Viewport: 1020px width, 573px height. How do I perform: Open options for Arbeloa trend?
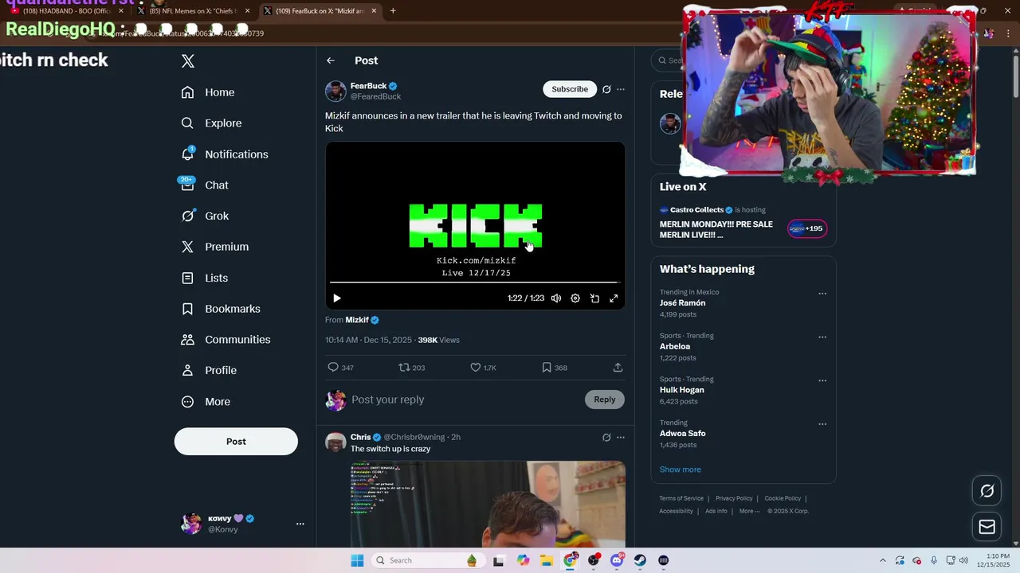pos(822,337)
